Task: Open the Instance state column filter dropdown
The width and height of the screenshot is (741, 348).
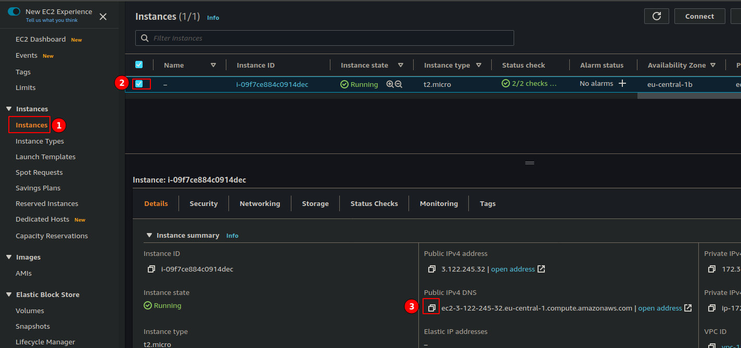Action: click(401, 65)
